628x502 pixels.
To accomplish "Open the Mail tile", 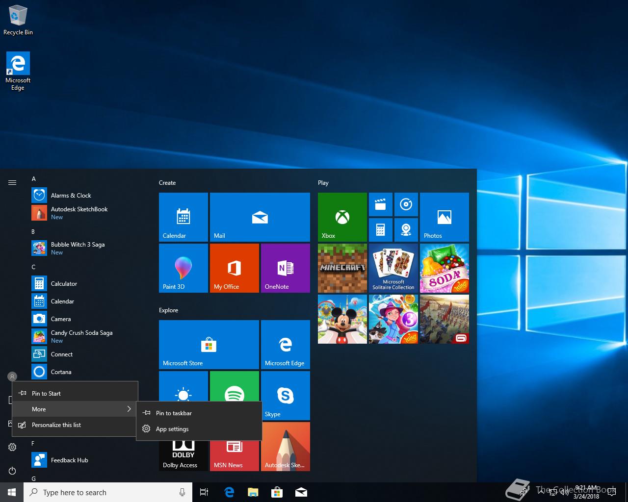I will coord(260,217).
